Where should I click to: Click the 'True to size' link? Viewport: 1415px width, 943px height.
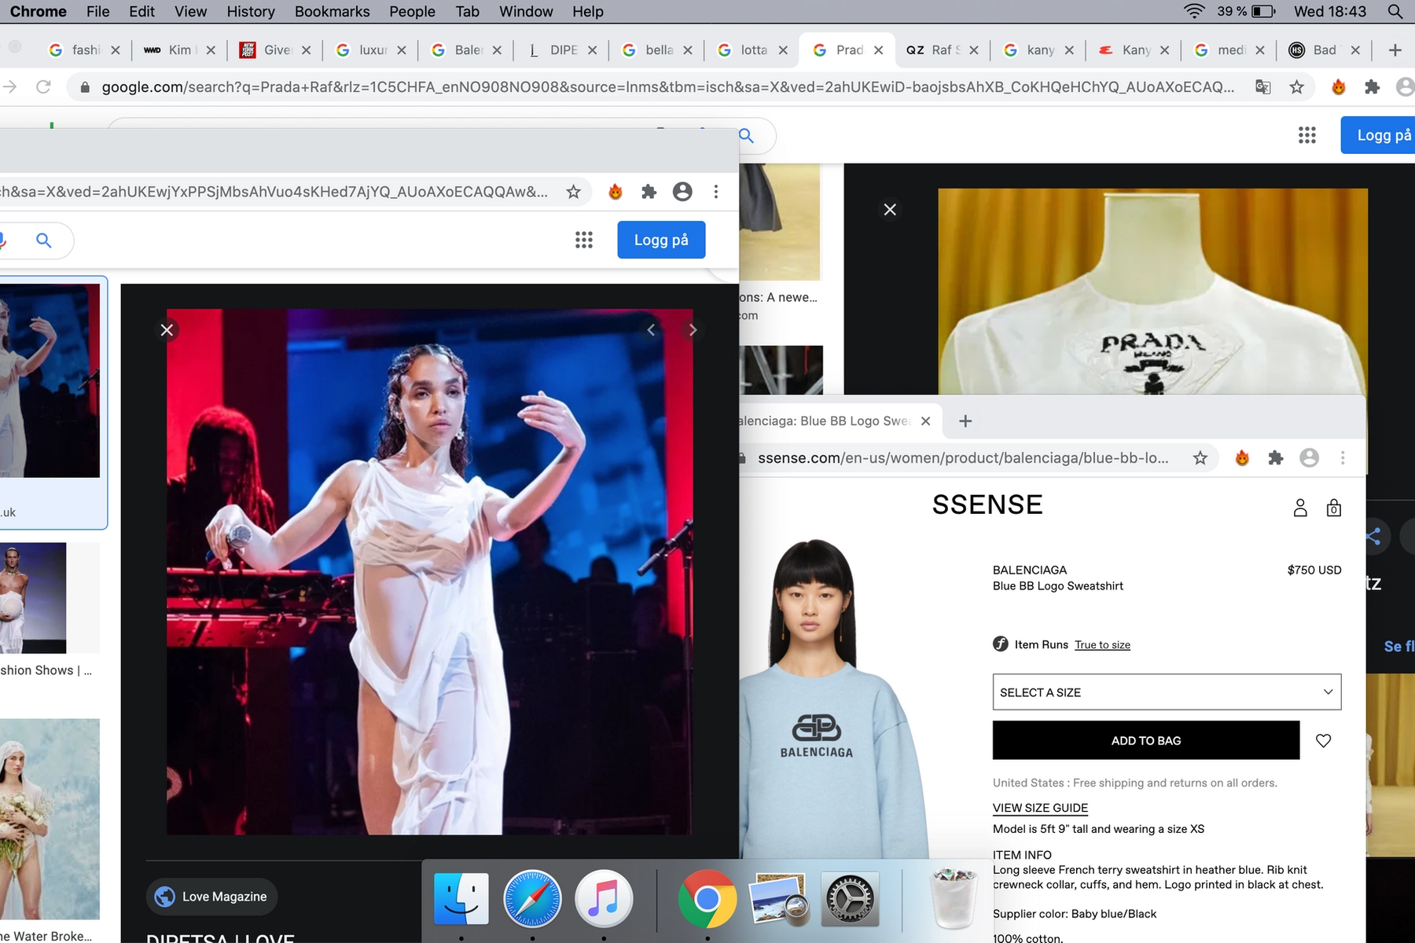(x=1102, y=645)
